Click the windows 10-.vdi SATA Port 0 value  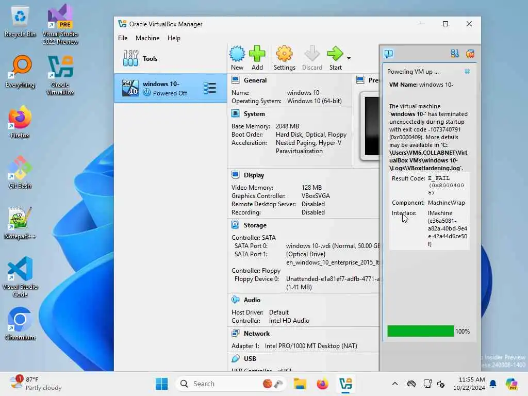click(x=333, y=246)
